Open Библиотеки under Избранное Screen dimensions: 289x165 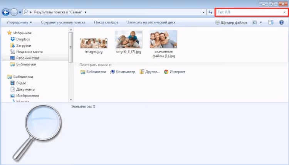[26, 64]
